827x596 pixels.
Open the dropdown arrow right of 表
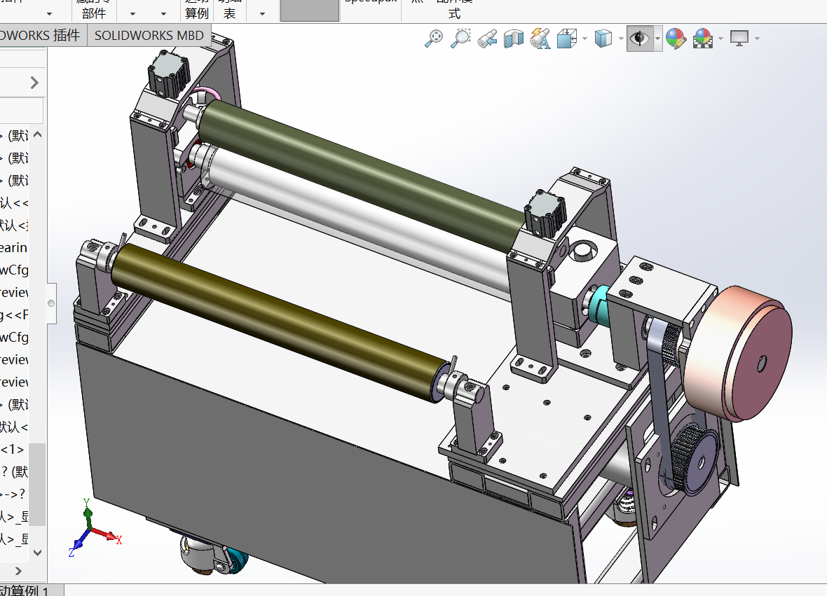pos(262,14)
